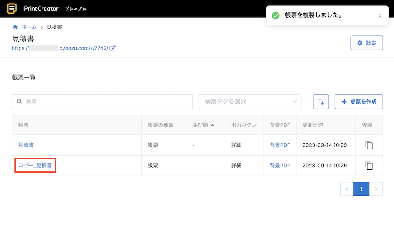394x237 pixels.
Task: Click the home icon in breadcrumb
Action: point(15,27)
